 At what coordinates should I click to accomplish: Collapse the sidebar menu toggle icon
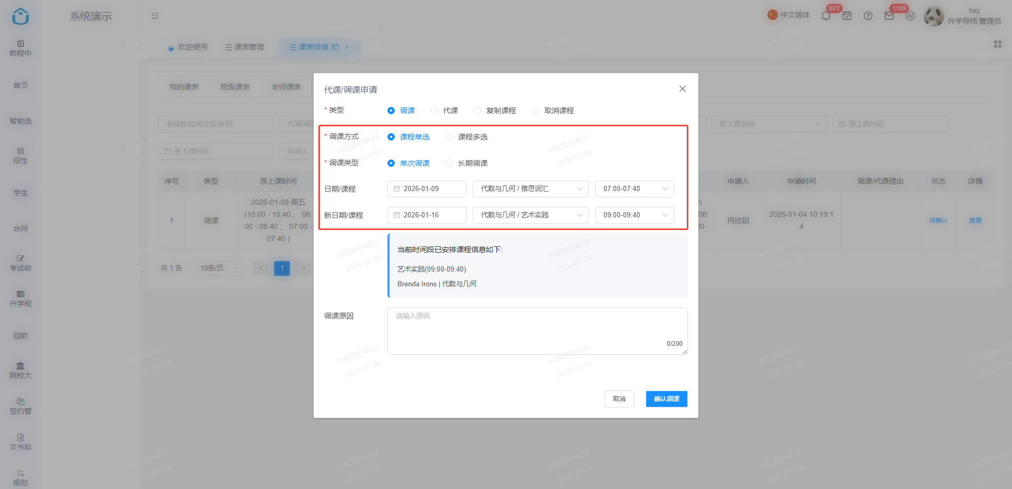tap(155, 16)
